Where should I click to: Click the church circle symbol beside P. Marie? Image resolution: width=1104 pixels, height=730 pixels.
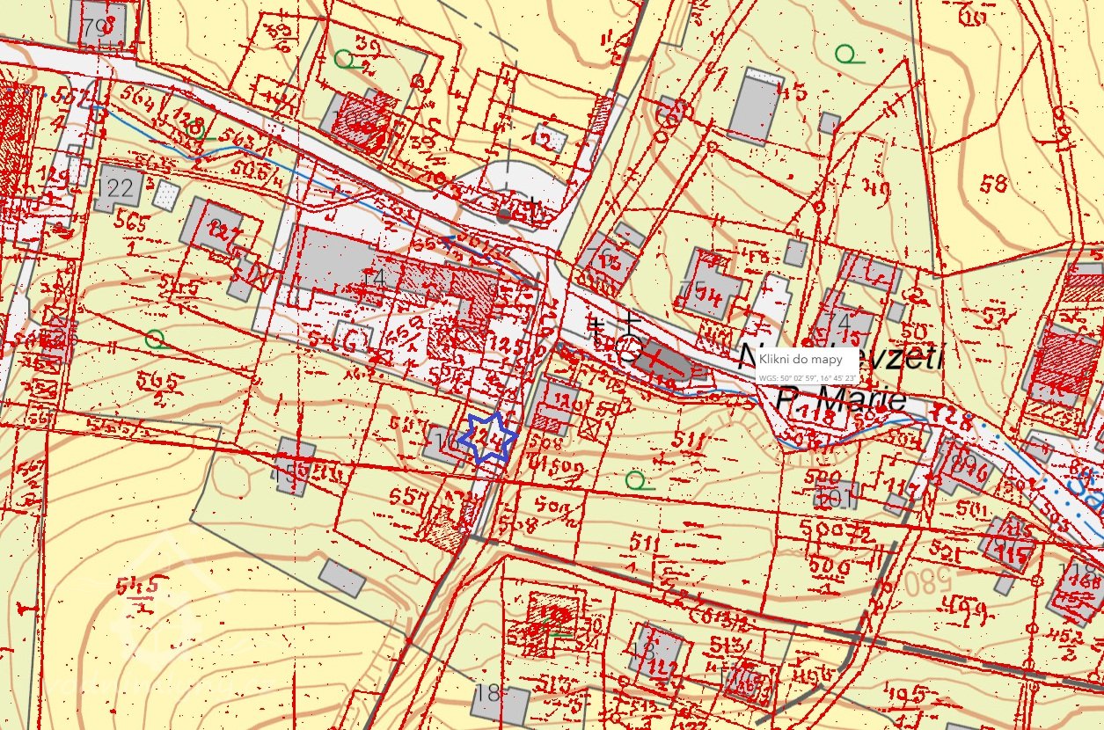pyautogui.click(x=628, y=351)
